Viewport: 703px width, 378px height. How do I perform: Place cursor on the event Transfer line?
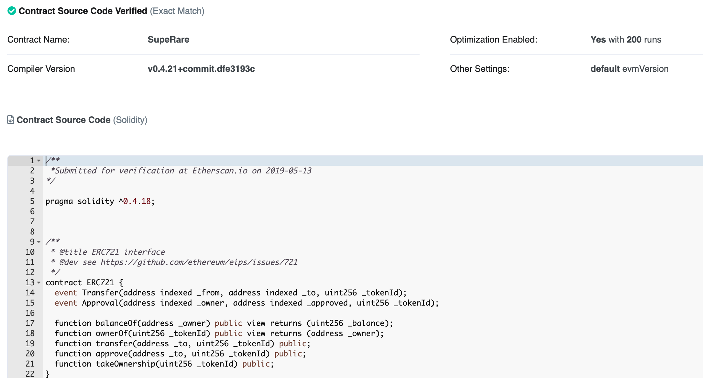point(230,293)
